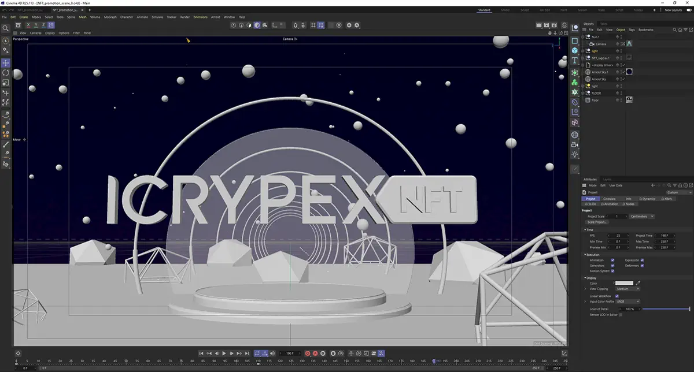The height and width of the screenshot is (372, 694).
Task: Play the animation forward
Action: coord(224,353)
